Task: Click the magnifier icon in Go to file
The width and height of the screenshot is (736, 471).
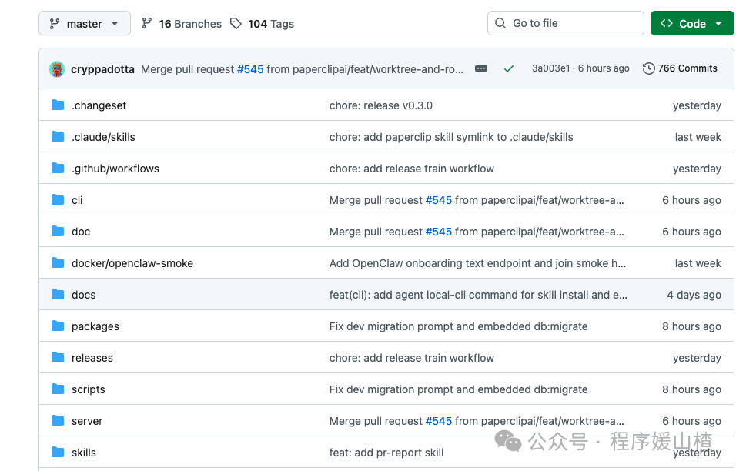Action: click(x=500, y=23)
